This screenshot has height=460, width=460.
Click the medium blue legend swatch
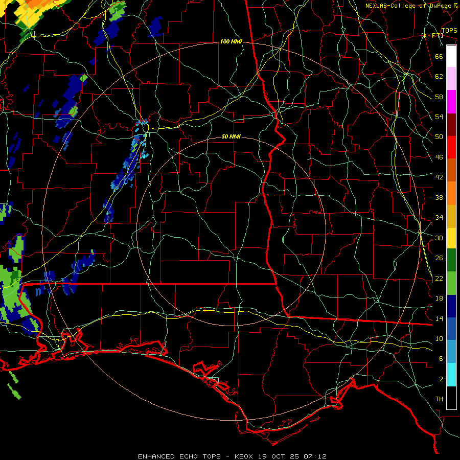451,329
